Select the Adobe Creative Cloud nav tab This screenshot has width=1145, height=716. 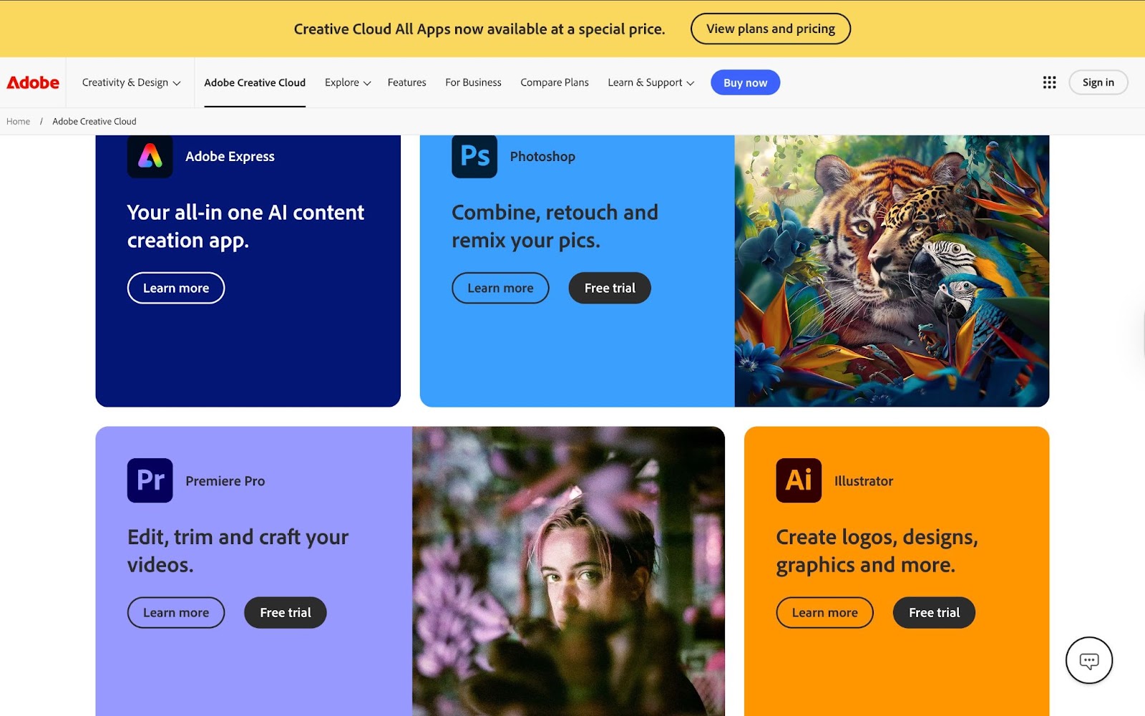(x=255, y=82)
